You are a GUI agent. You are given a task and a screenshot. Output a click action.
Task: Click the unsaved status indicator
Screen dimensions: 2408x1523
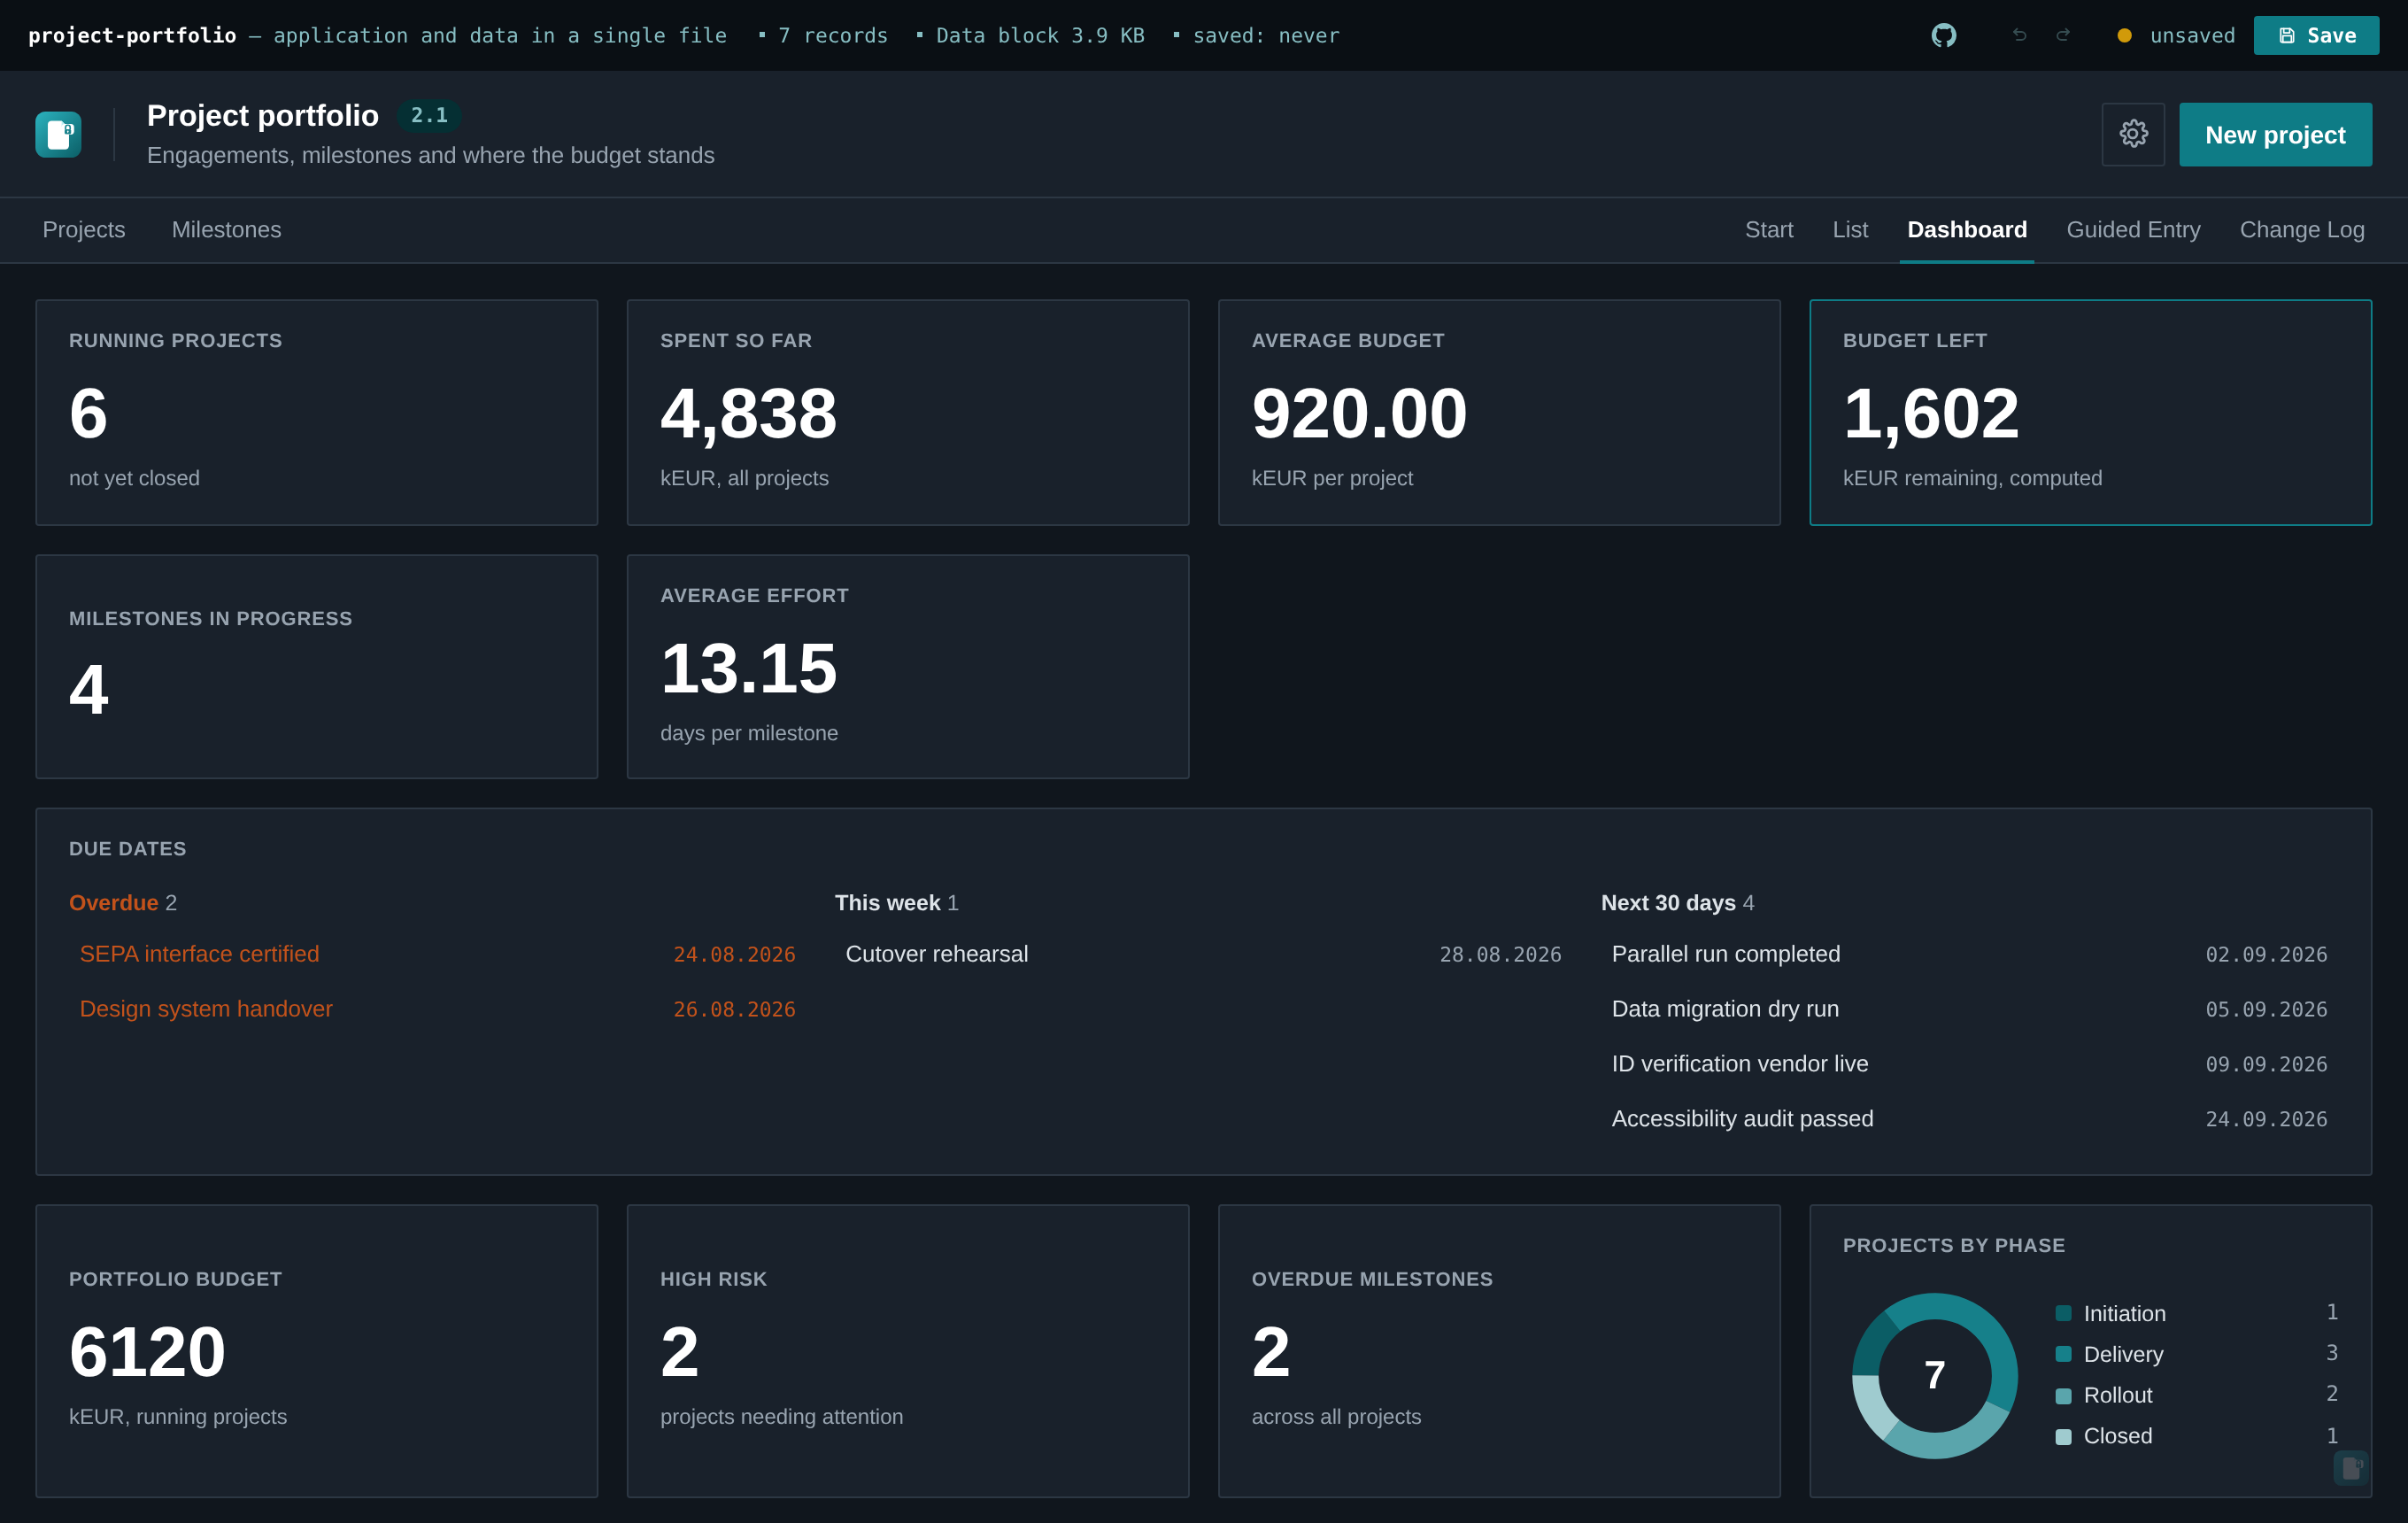[x=2176, y=36]
